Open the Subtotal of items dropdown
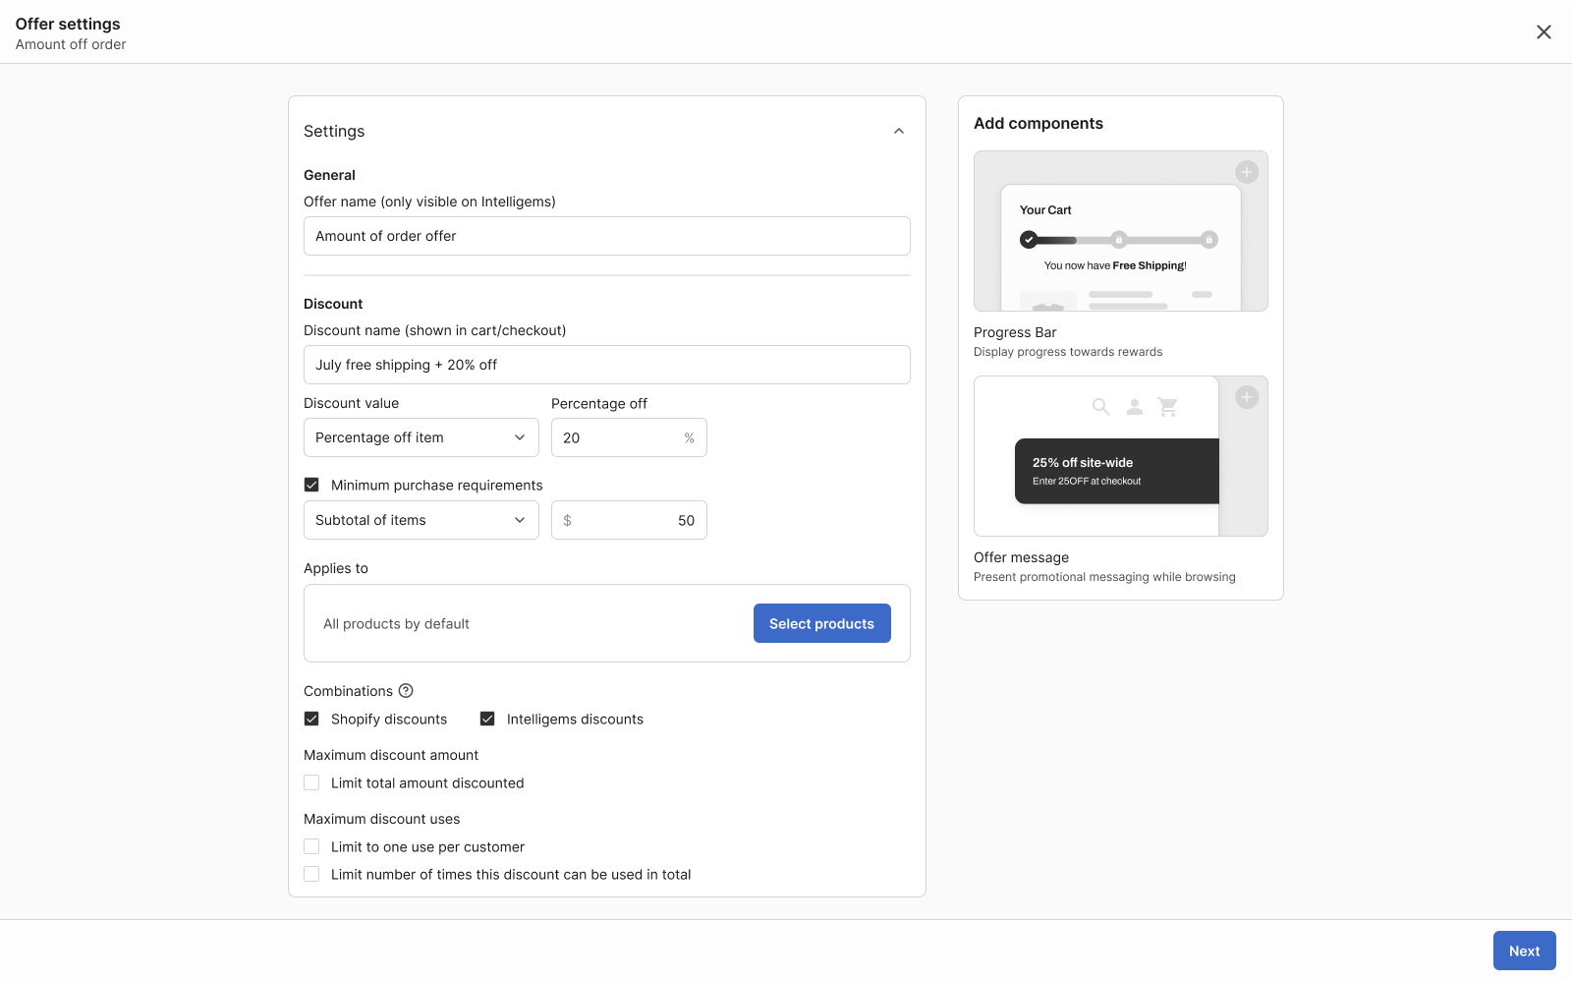 (421, 520)
